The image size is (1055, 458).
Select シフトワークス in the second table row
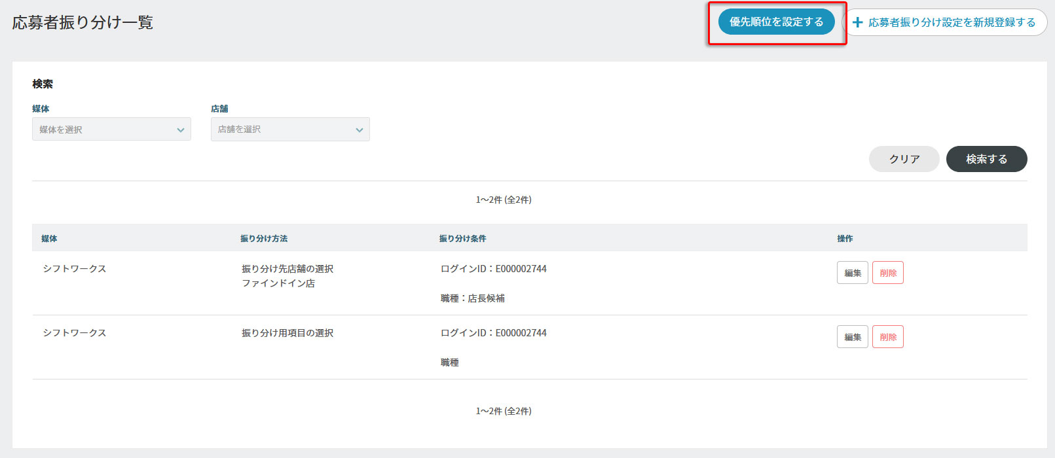point(75,333)
